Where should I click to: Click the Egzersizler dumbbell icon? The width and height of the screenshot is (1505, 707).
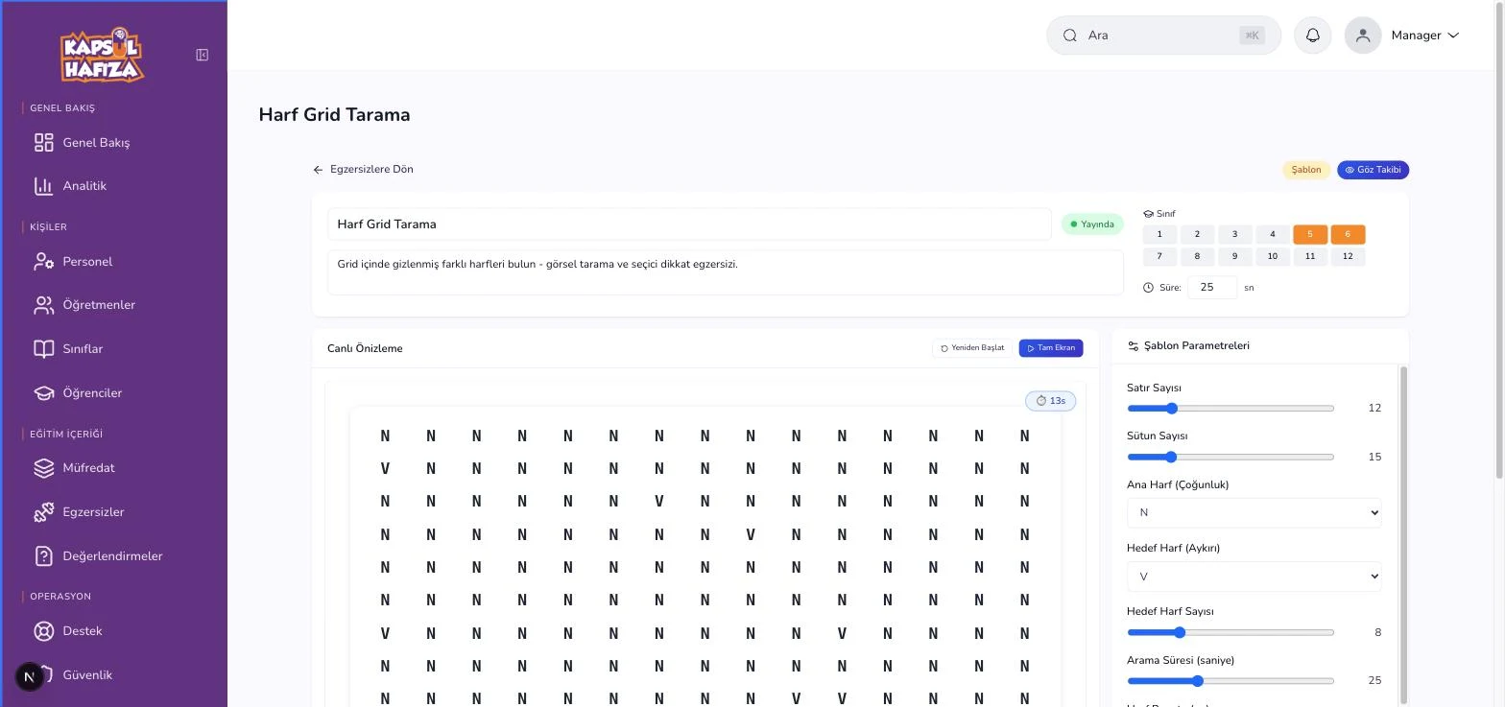pyautogui.click(x=43, y=511)
